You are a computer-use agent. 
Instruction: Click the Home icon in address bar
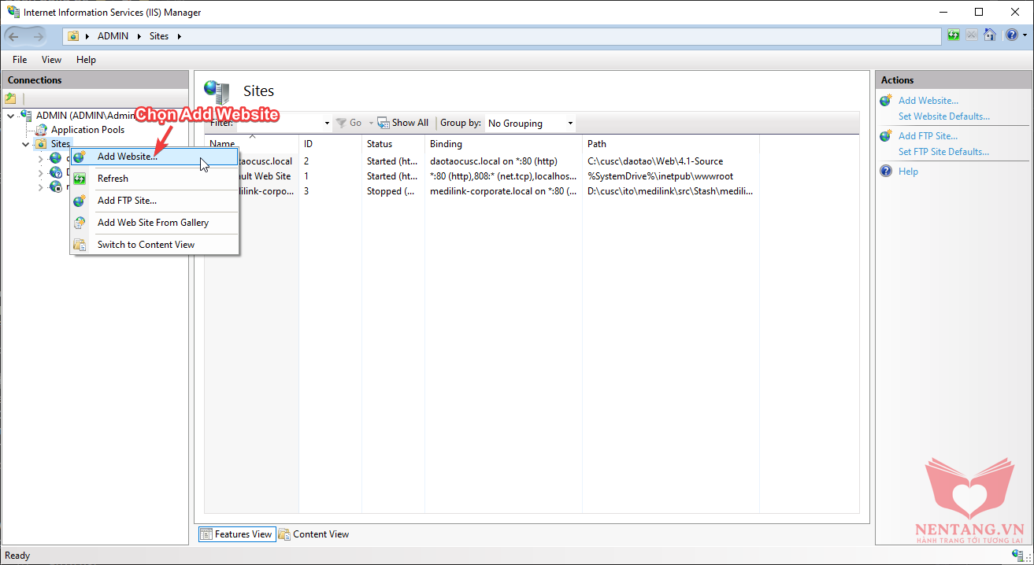pos(990,35)
